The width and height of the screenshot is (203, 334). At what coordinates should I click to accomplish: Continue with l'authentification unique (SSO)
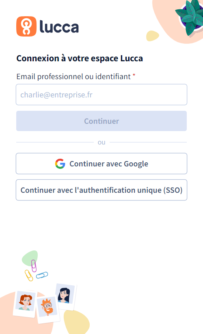(x=101, y=190)
